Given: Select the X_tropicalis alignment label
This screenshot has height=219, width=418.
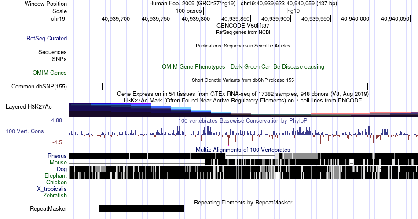Looking at the screenshot, I should pos(52,189).
